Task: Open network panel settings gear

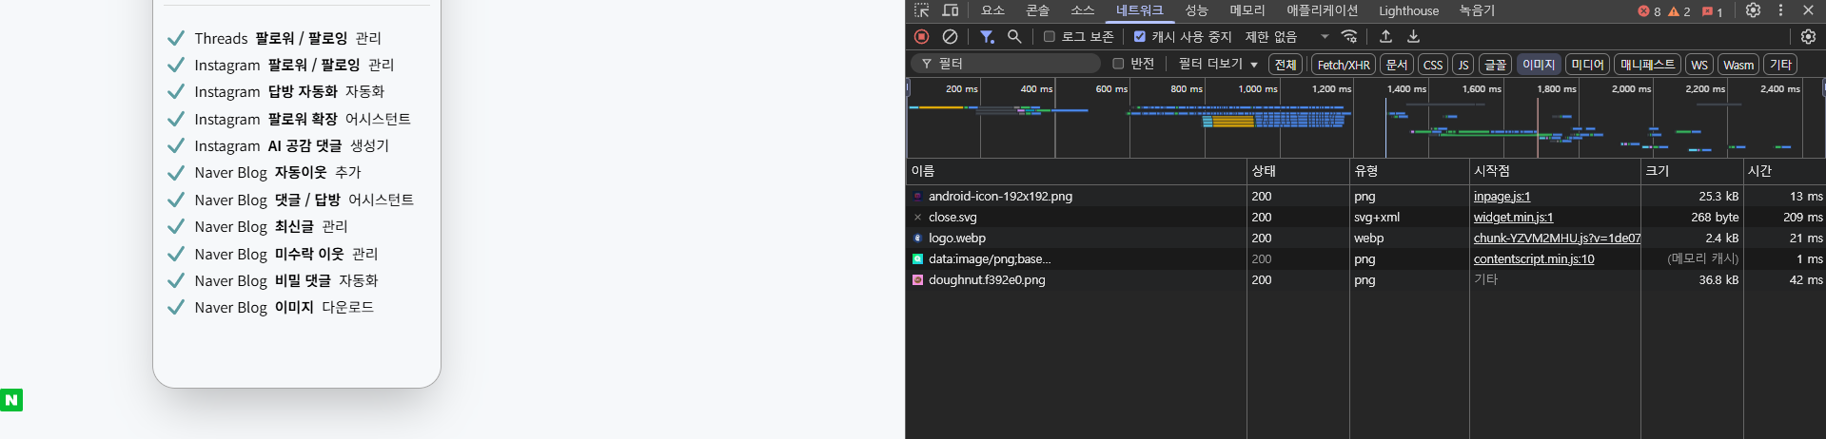Action: click(1808, 36)
